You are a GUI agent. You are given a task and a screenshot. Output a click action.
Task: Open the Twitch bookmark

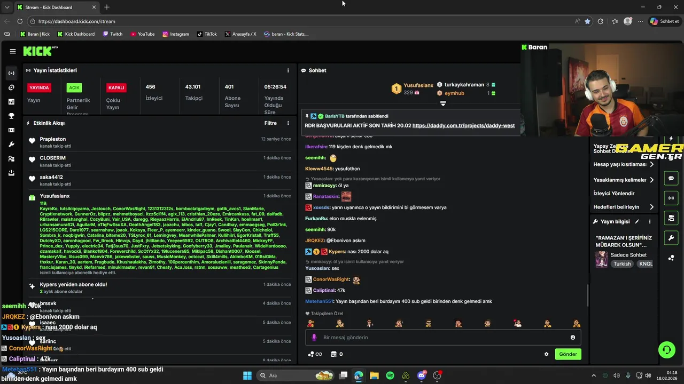(x=113, y=34)
